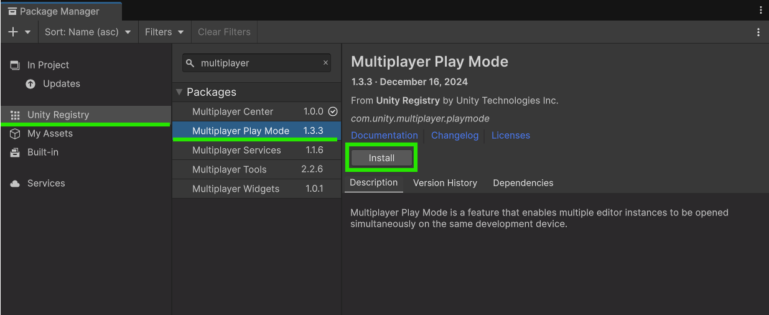Screen dimensions: 769x315
Task: Open the toolbar kebab options menu
Action: coord(758,32)
